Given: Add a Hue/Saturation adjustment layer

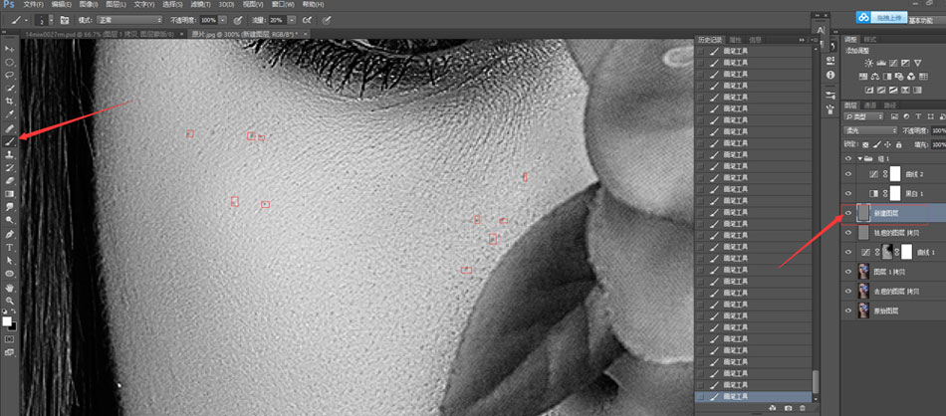Looking at the screenshot, I should click(x=862, y=77).
